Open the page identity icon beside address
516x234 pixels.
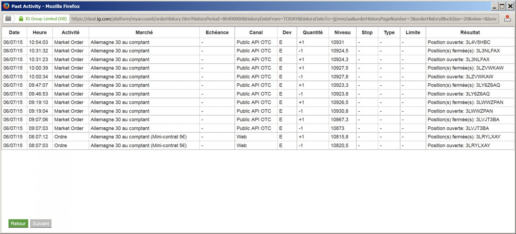coord(8,18)
